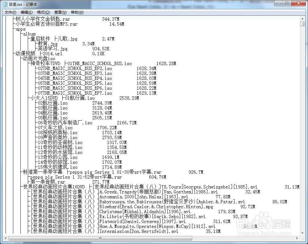This screenshot has width=308, height=244.
Task: Click the Flatworld[Daniel.Greaves] avi line
Action: click(x=108, y=221)
